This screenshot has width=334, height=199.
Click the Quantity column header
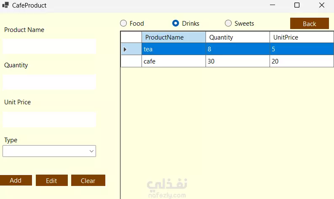238,37
